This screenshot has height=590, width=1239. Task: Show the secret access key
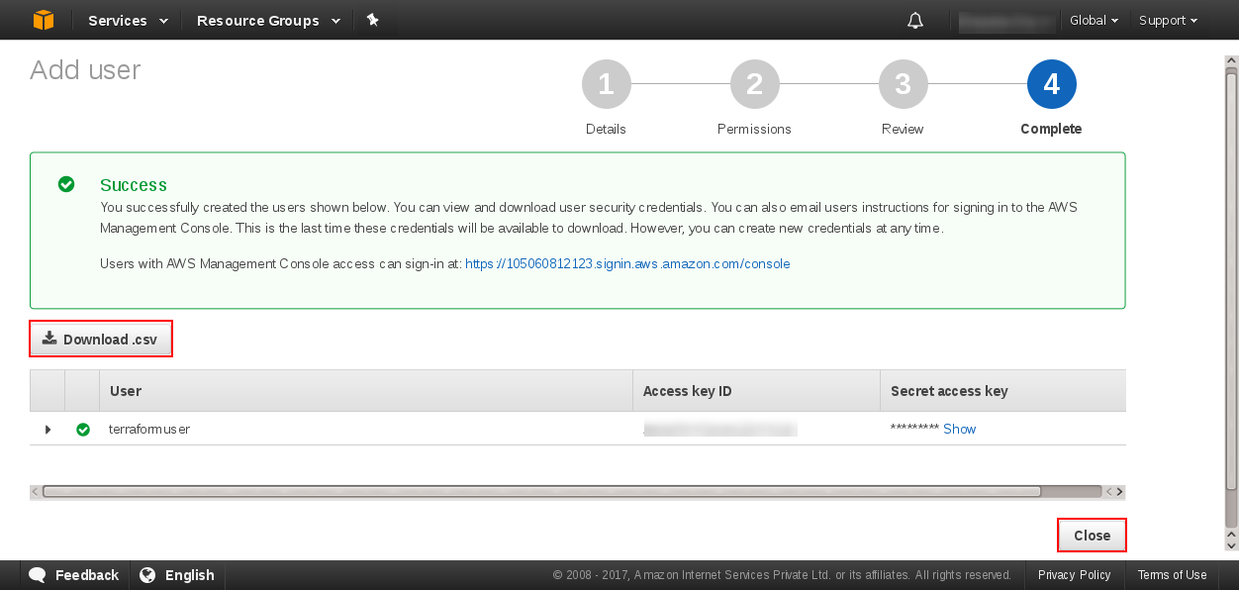pos(959,429)
